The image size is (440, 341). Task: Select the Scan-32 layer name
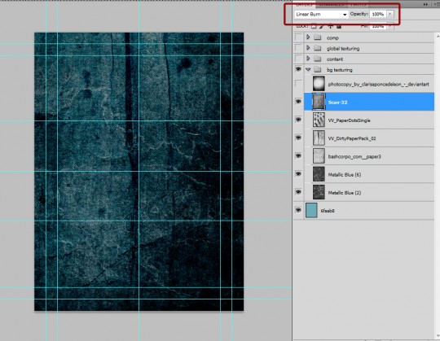tap(338, 103)
